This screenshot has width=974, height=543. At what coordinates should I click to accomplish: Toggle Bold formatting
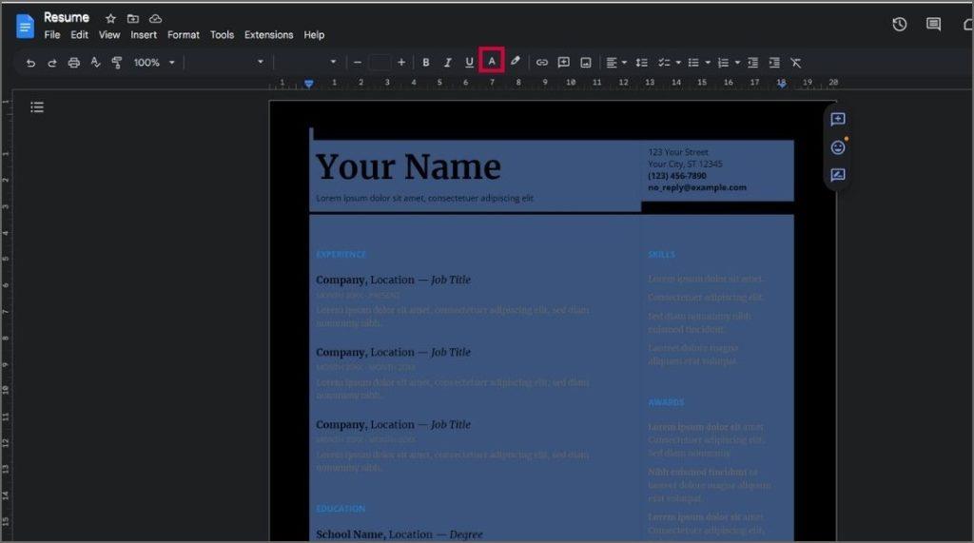(x=425, y=62)
